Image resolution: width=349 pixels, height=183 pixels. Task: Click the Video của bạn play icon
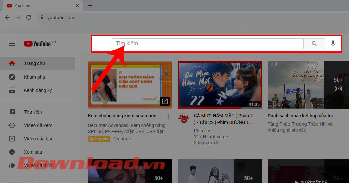tap(12, 139)
